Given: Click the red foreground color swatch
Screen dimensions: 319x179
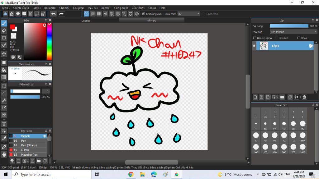Looking at the screenshot, I should (x=12, y=27).
